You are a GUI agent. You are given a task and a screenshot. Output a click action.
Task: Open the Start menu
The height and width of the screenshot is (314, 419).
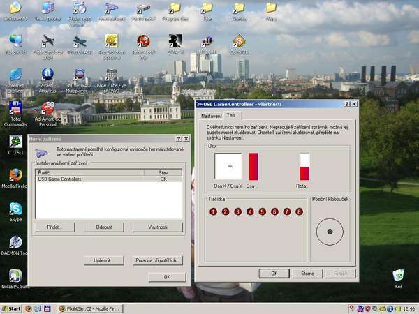point(11,308)
